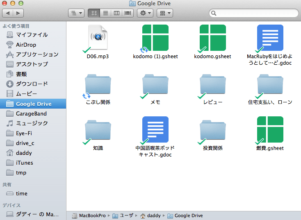Select daddy home folder in sidebar
This screenshot has width=301, height=220.
click(33, 153)
